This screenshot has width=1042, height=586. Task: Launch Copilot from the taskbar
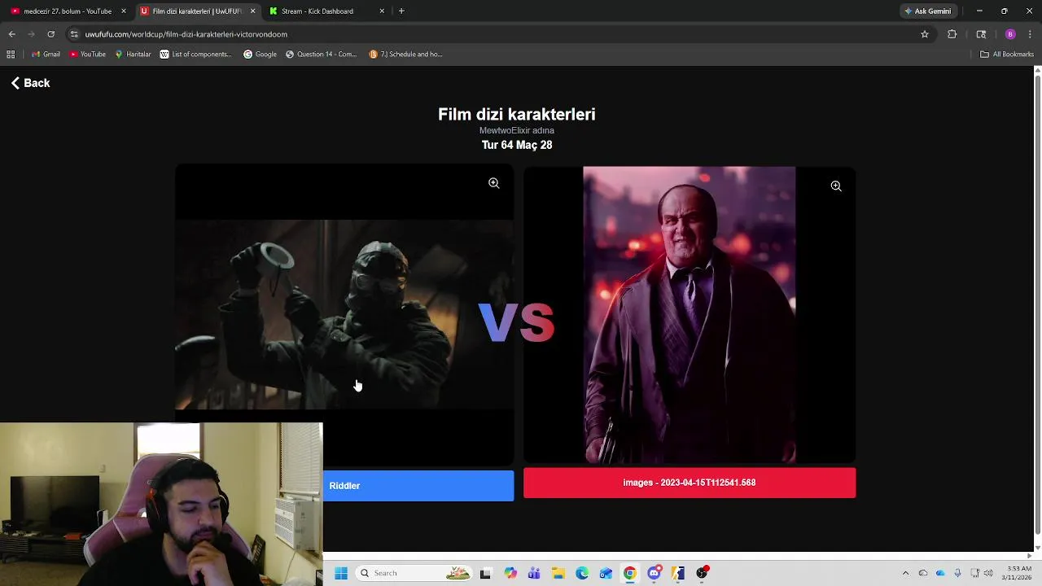pos(510,573)
